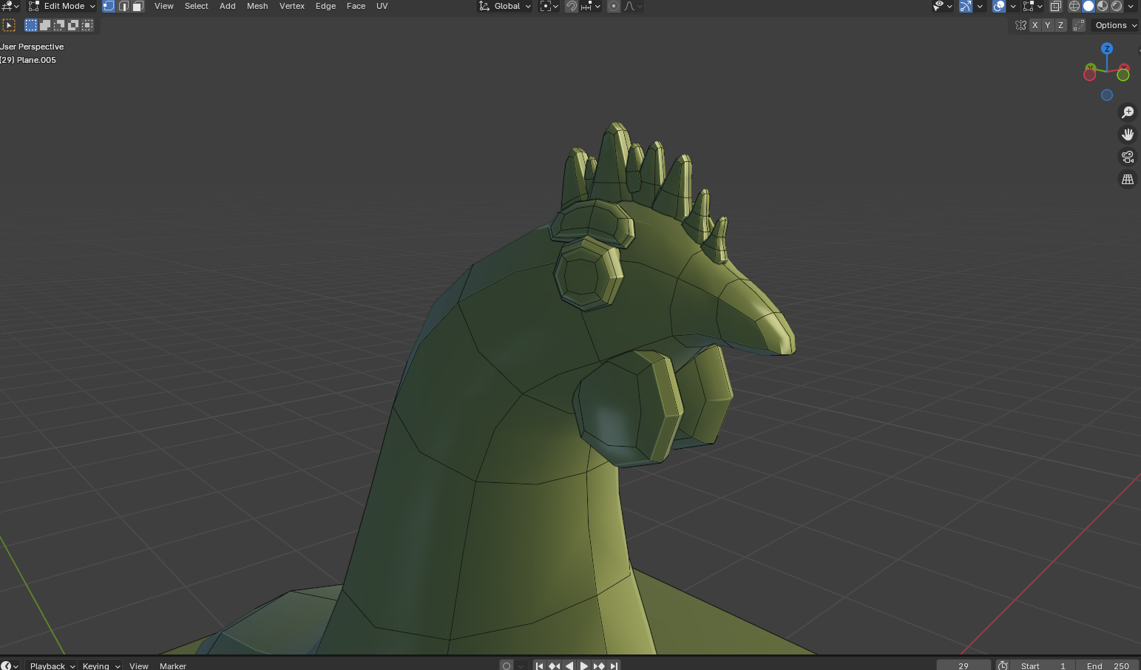
Task: Open the Keying dropdown in timeline
Action: tap(101, 666)
